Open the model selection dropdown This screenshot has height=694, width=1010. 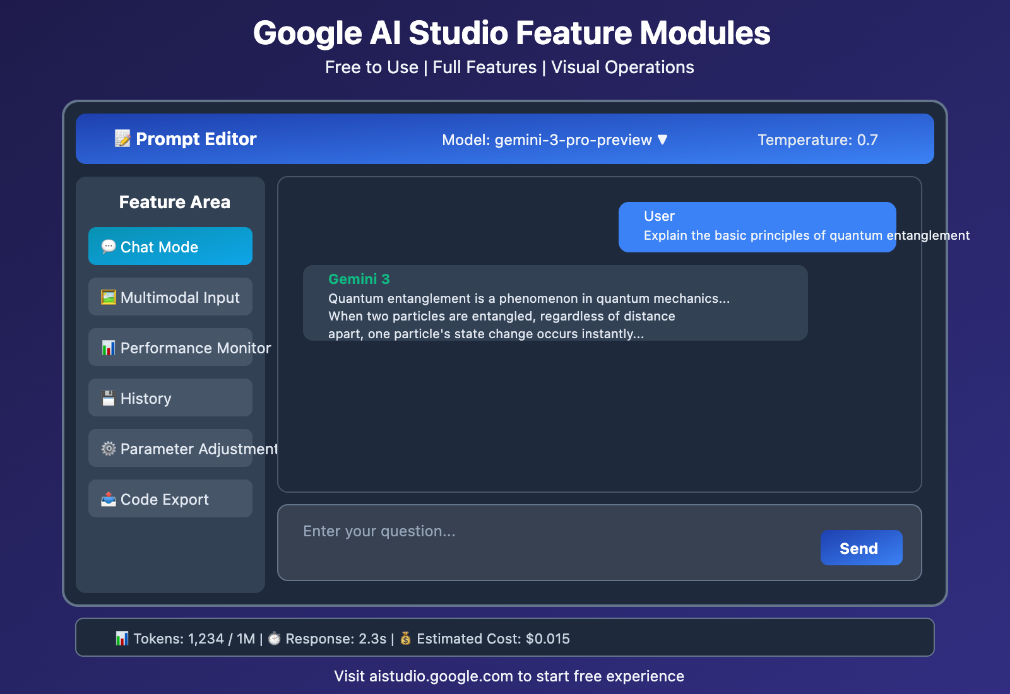(553, 140)
